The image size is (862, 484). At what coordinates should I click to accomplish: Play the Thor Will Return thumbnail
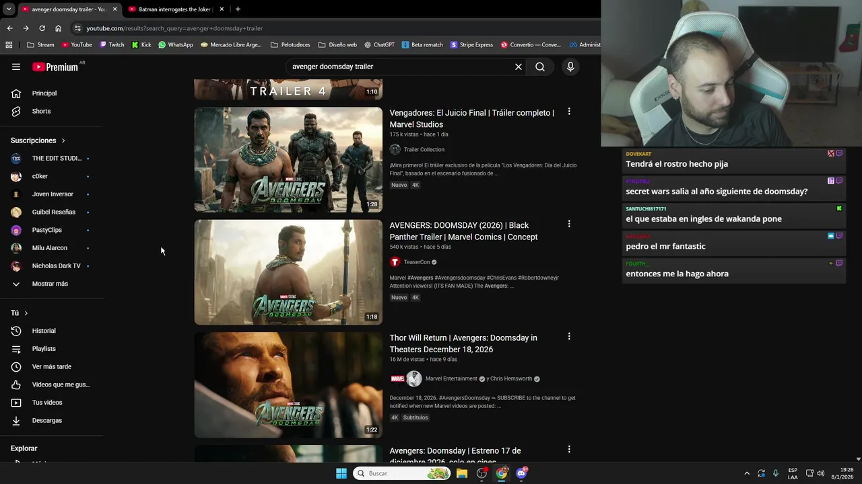click(288, 385)
